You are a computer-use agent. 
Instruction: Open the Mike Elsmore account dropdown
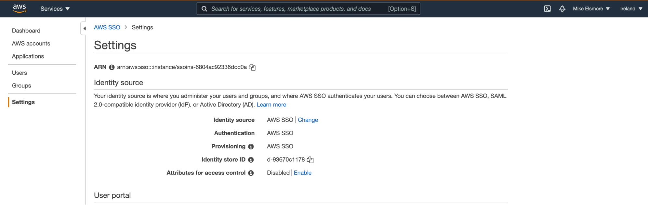pos(591,9)
